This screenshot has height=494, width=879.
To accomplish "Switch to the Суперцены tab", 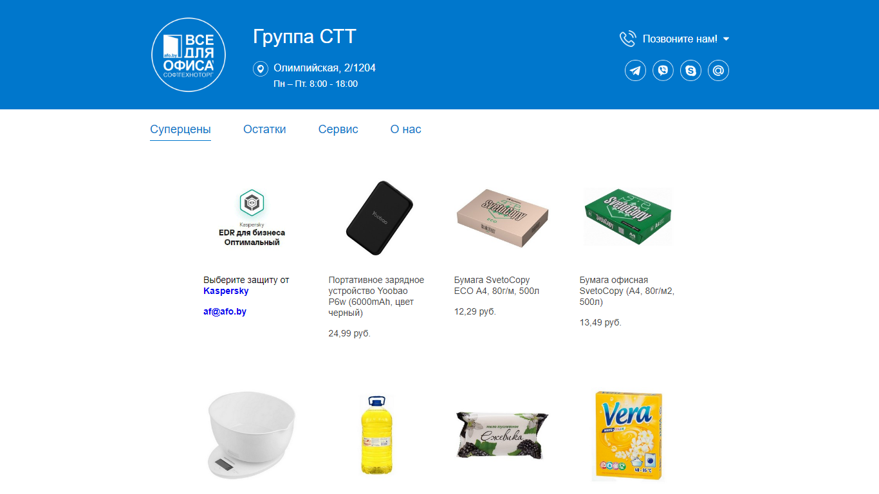I will tap(180, 129).
